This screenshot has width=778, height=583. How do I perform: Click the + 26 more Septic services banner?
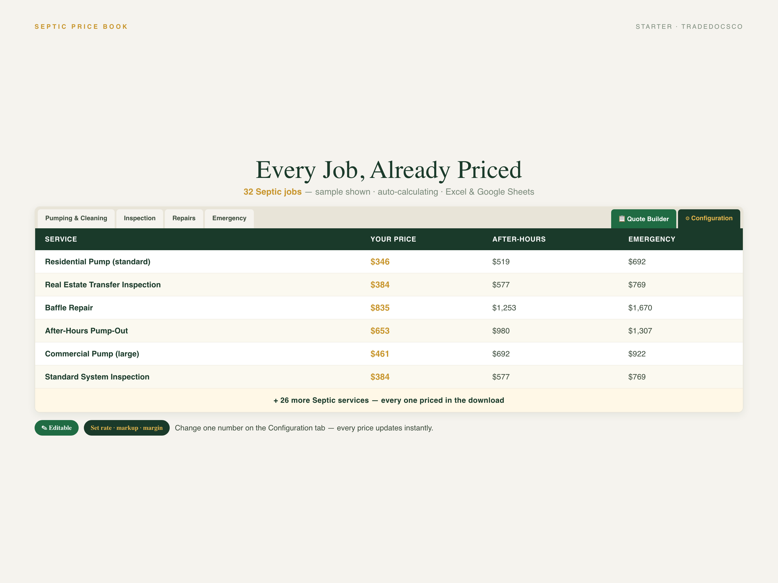coord(389,400)
